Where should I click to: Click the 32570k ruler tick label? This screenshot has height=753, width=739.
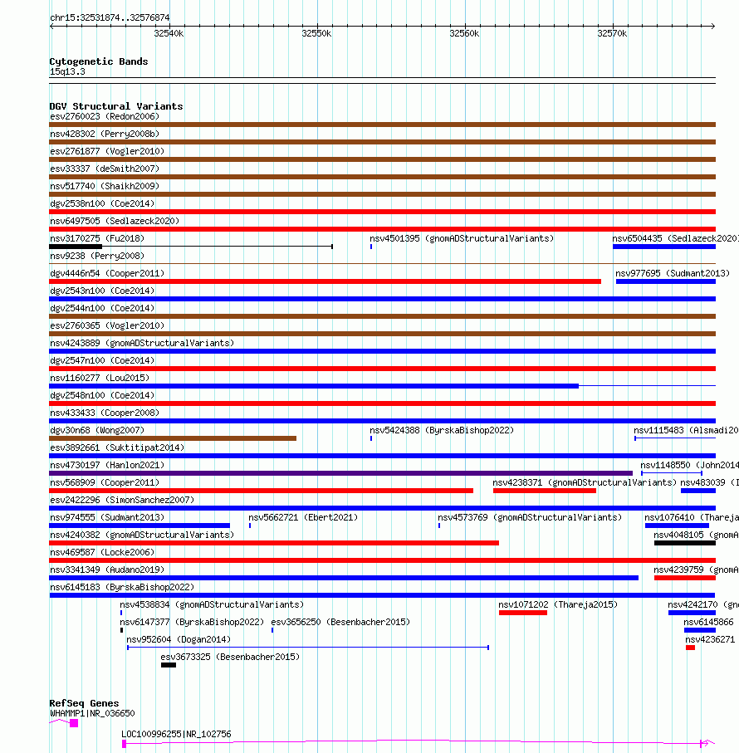point(612,33)
